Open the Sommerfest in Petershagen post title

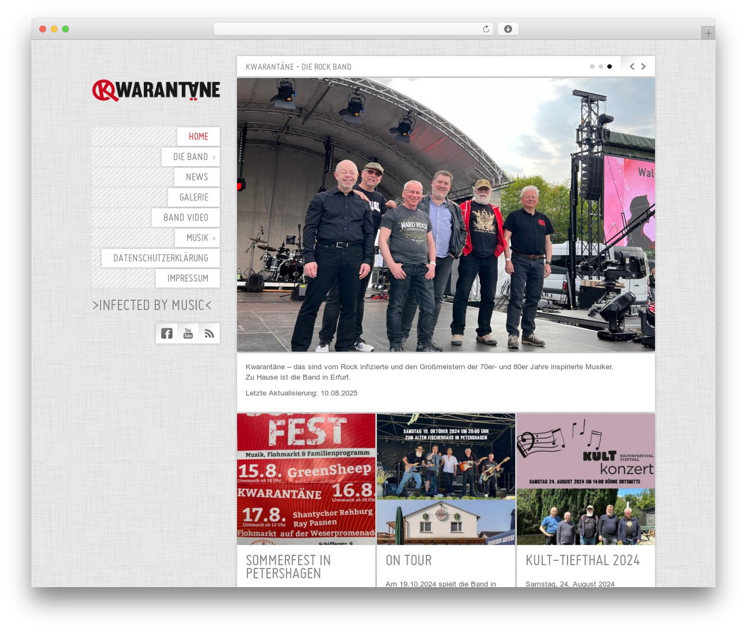[x=288, y=567]
